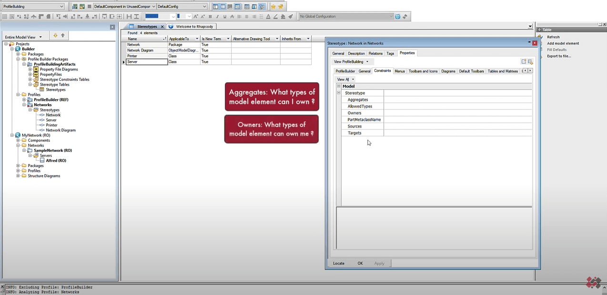Open the ProfileBuilding profile dropdown
This screenshot has width=607, height=295.
[x=367, y=61]
